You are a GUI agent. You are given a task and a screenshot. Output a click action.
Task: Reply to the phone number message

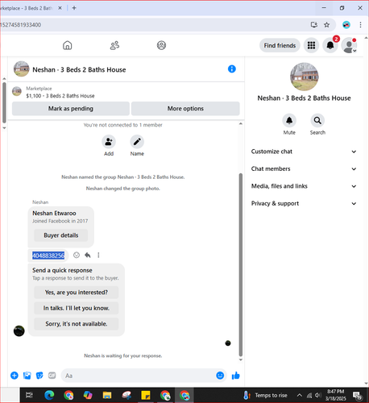coord(88,255)
